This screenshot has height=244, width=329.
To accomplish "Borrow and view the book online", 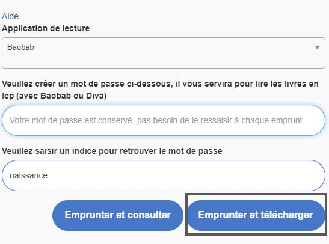I will (x=118, y=215).
